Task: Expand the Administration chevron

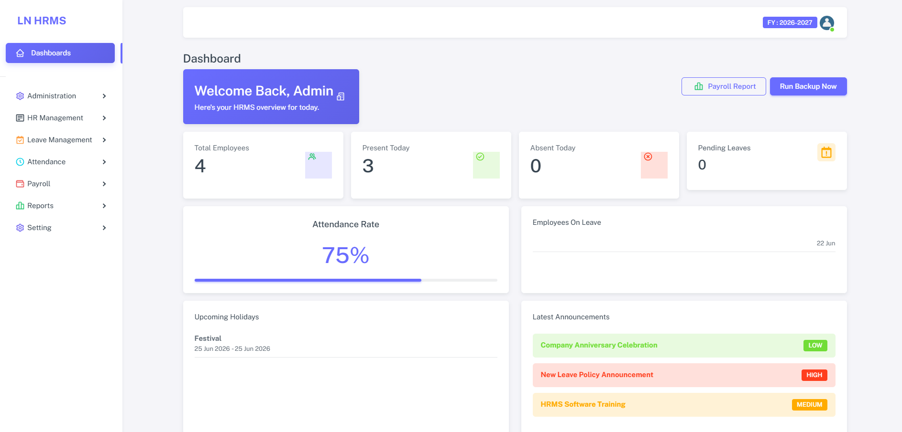Action: [x=104, y=96]
